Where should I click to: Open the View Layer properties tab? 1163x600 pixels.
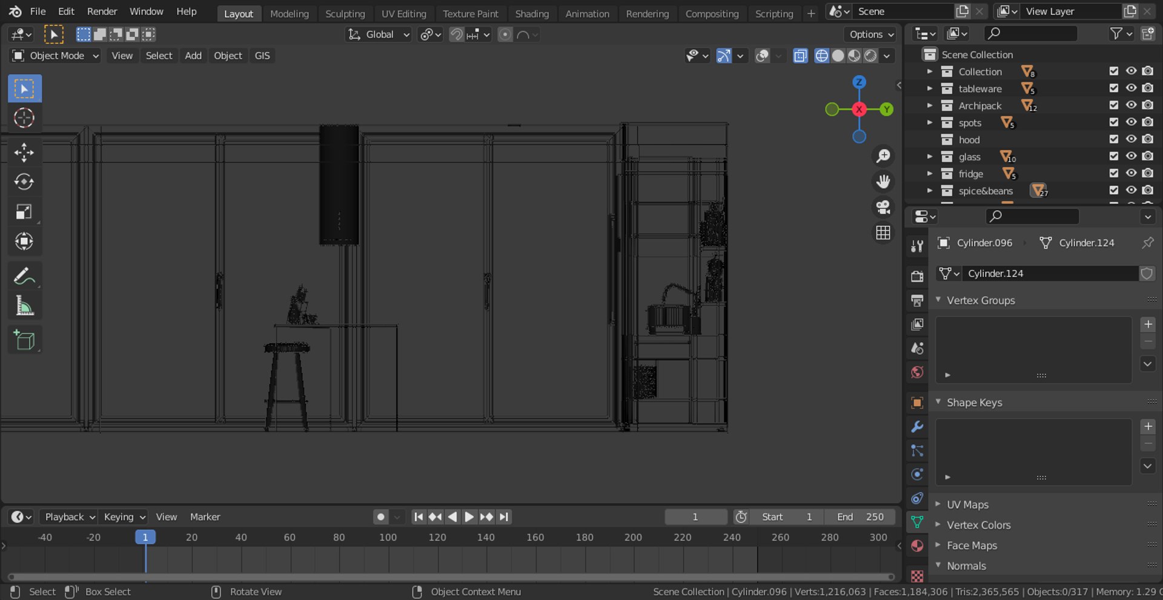coord(917,325)
